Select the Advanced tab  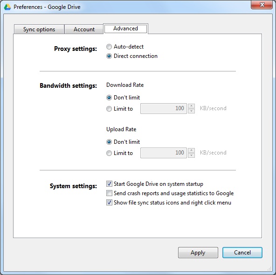pos(125,28)
